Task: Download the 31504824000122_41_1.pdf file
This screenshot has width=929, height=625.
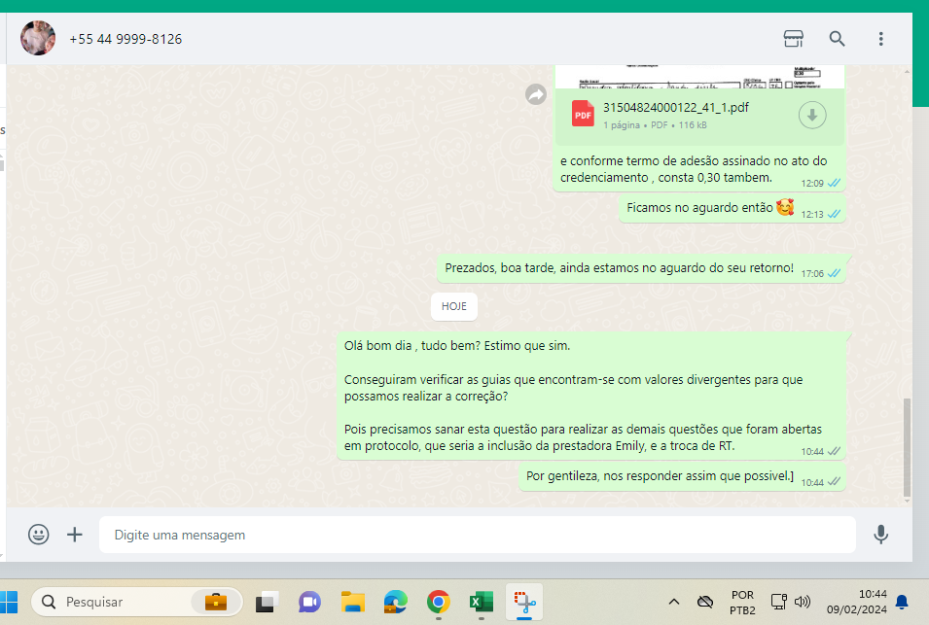Action: point(812,115)
